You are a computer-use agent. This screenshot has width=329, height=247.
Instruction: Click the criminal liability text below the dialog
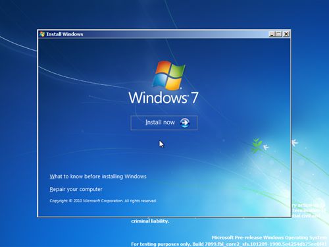(150, 221)
